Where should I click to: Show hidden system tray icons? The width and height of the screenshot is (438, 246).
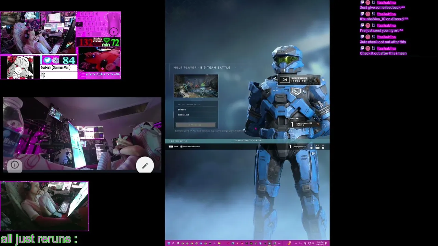pyautogui.click(x=296, y=243)
